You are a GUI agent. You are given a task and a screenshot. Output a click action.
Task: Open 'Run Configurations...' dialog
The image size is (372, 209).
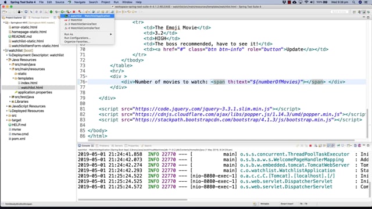[77, 38]
